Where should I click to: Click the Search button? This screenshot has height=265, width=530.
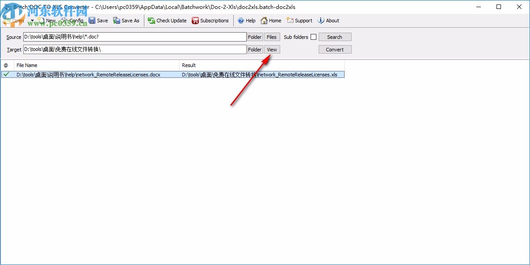(335, 37)
